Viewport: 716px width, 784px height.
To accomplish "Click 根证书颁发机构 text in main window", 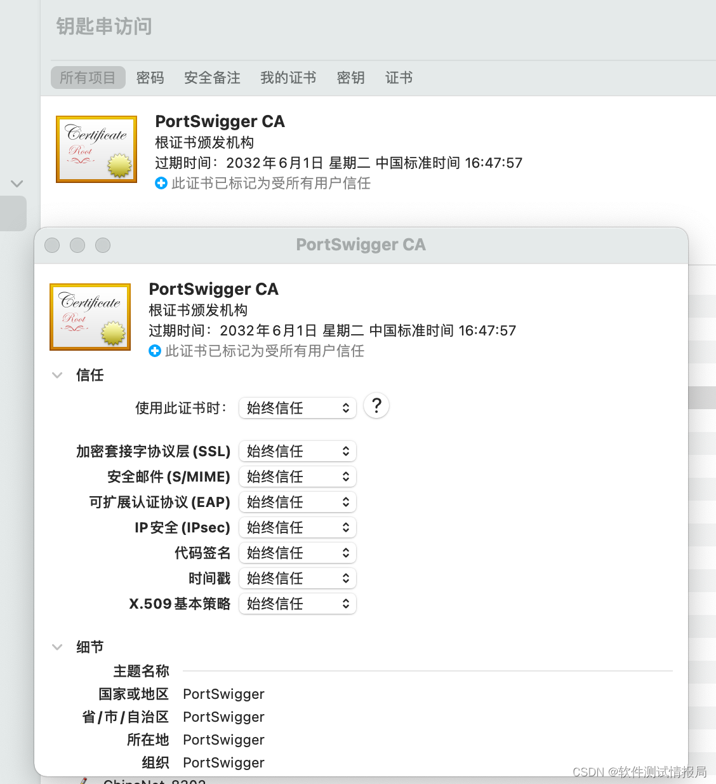I will (x=204, y=142).
